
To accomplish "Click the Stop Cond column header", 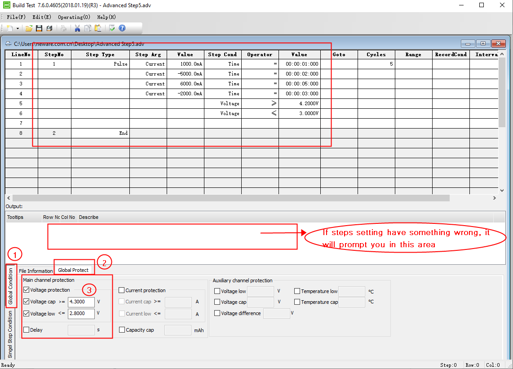I will [x=222, y=55].
